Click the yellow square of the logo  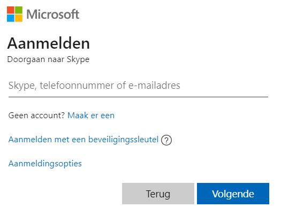[x=19, y=18]
